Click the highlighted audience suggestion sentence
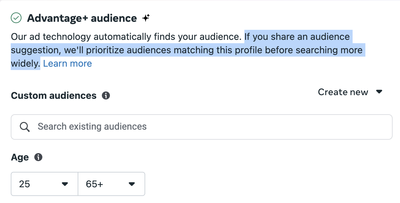This screenshot has height=203, width=400. [188, 50]
